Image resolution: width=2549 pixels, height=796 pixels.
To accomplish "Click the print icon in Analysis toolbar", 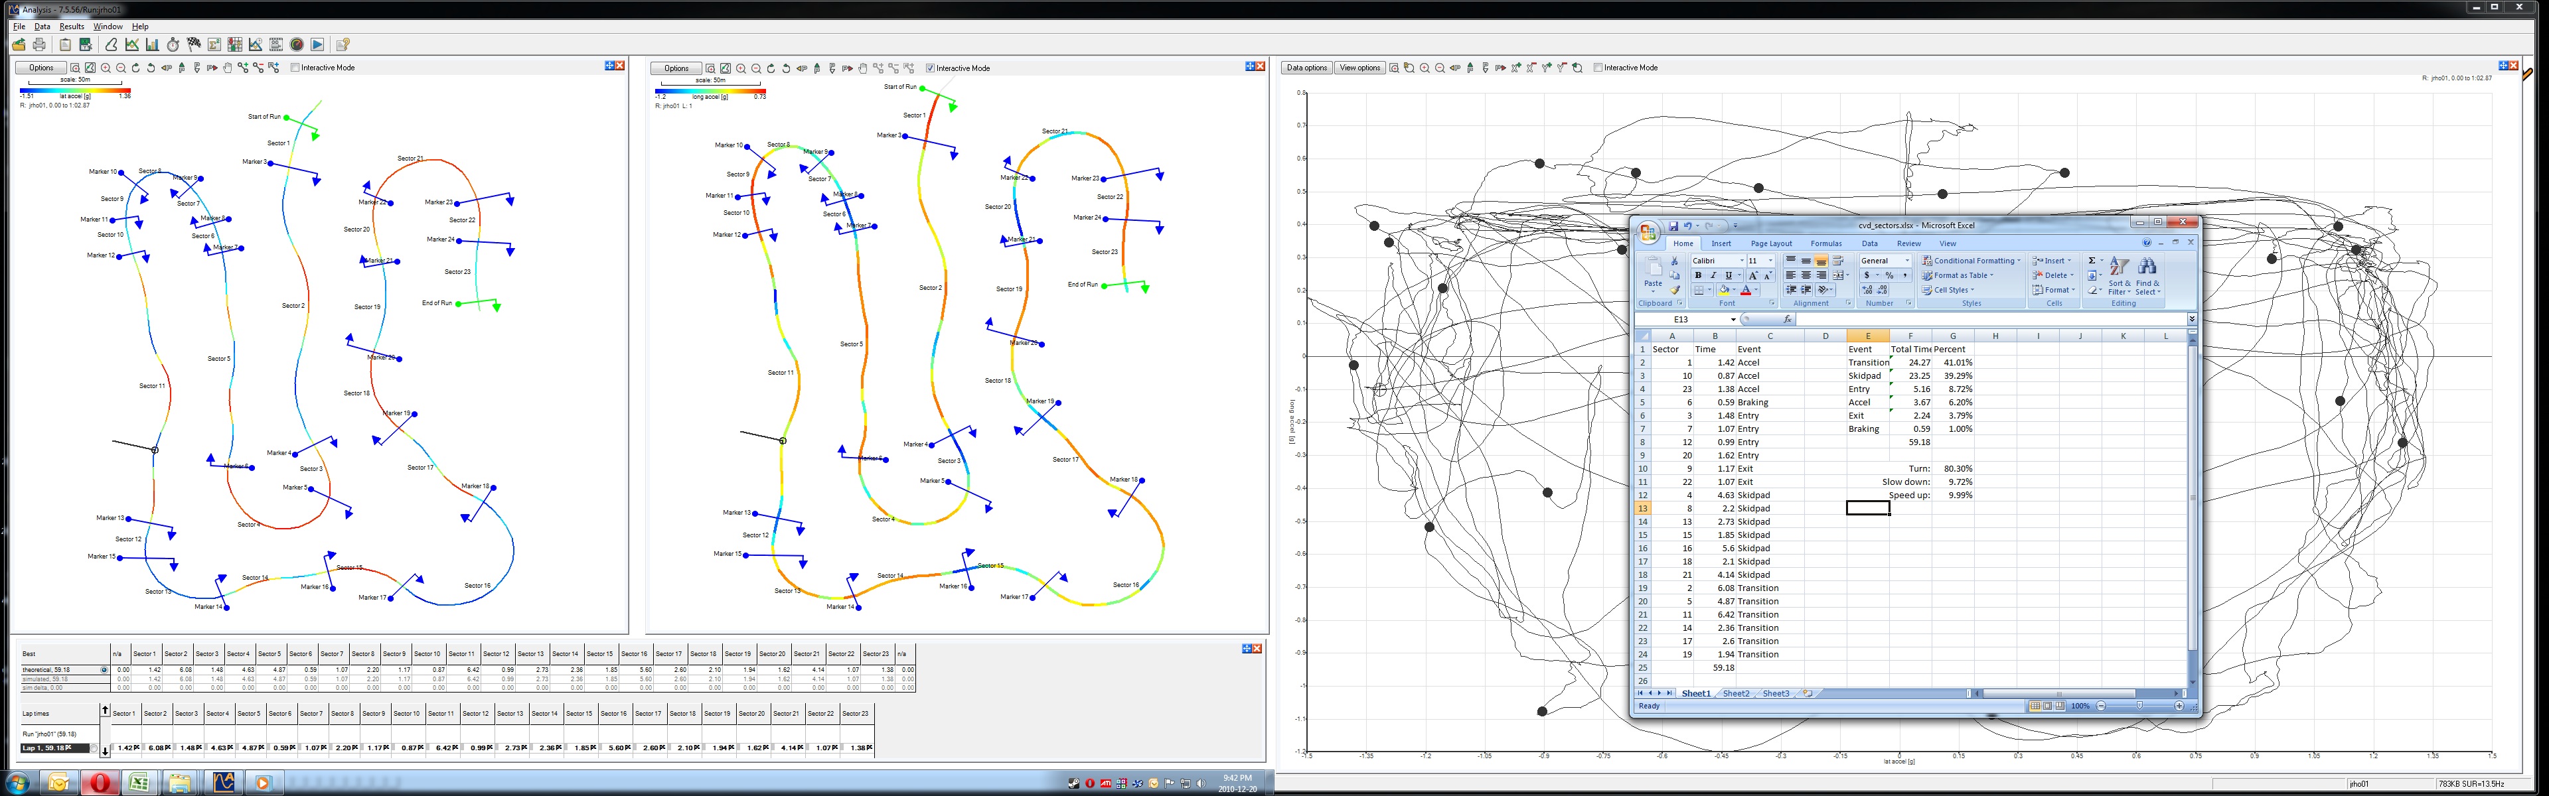I will [40, 44].
